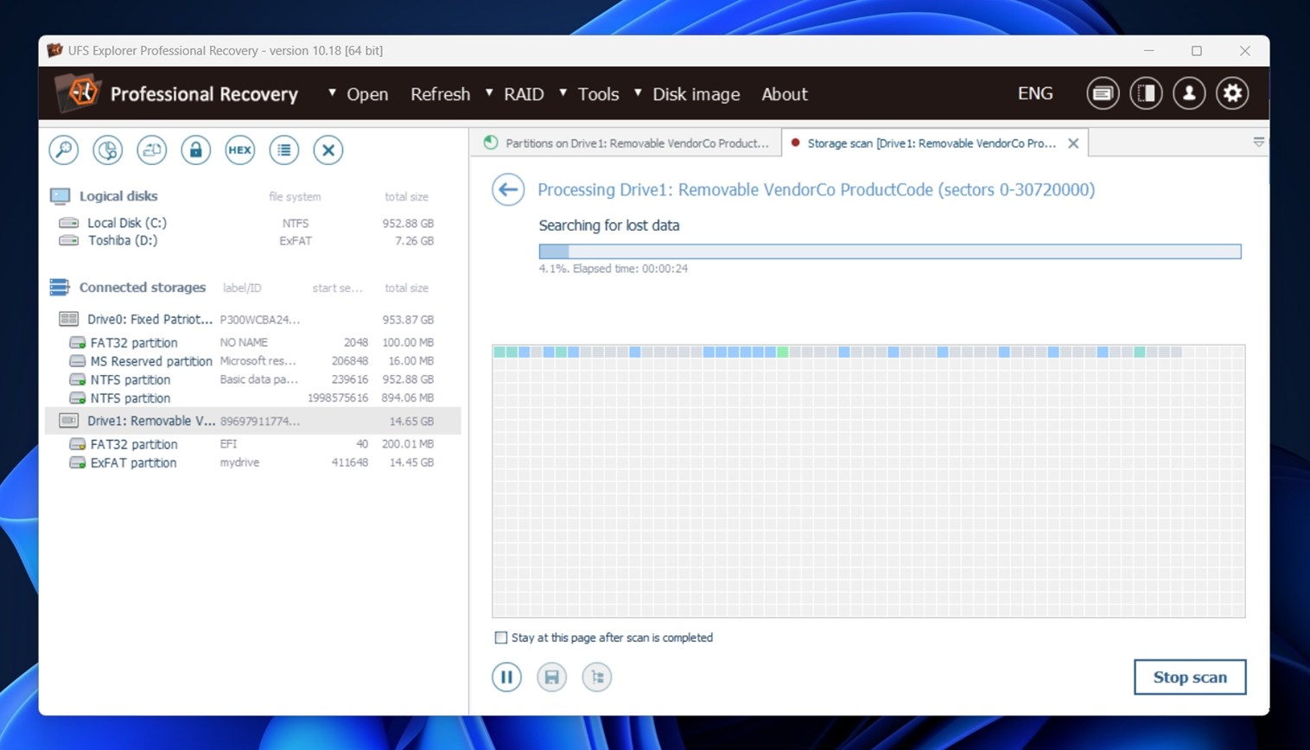Open the About menu item

784,94
